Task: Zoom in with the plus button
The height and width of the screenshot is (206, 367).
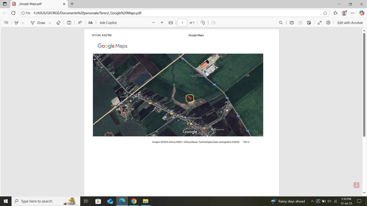Action: tap(162, 23)
